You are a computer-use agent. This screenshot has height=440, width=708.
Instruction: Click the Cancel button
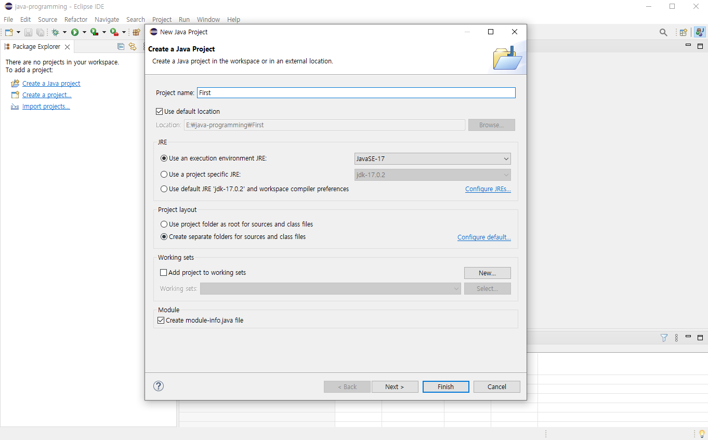pos(496,386)
